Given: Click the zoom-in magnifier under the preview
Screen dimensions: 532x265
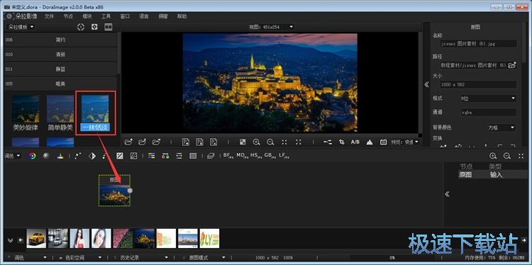Looking at the screenshot, I should pos(257,142).
